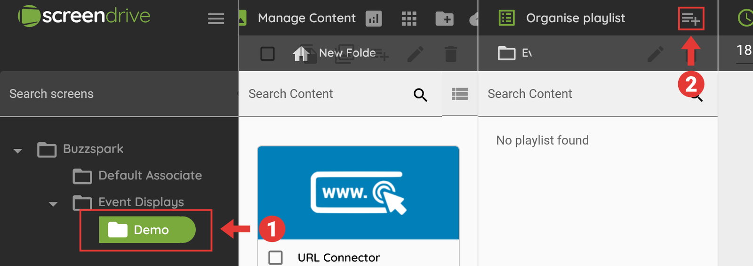Collapse the Event Displays folder

point(53,204)
